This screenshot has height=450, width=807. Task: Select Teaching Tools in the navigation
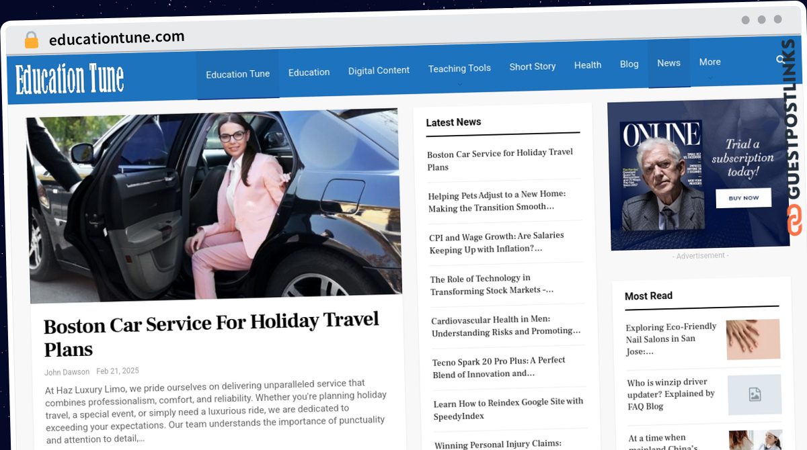point(459,69)
